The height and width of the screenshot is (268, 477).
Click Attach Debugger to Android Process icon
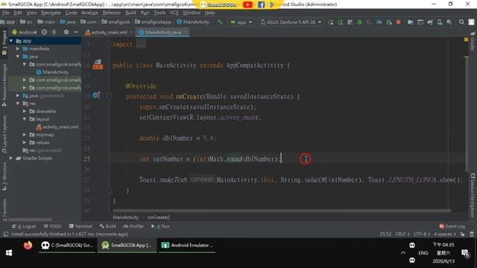(x=389, y=22)
